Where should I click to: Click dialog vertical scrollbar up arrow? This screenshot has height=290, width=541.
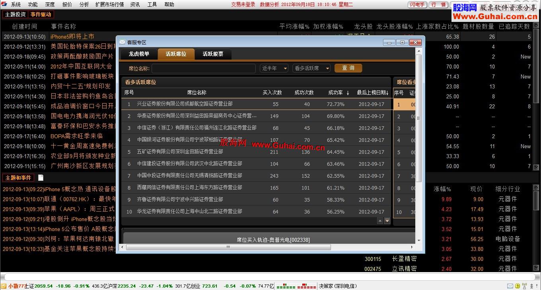click(418, 51)
